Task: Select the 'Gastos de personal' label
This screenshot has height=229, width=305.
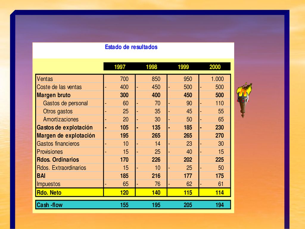Action: 65,103
